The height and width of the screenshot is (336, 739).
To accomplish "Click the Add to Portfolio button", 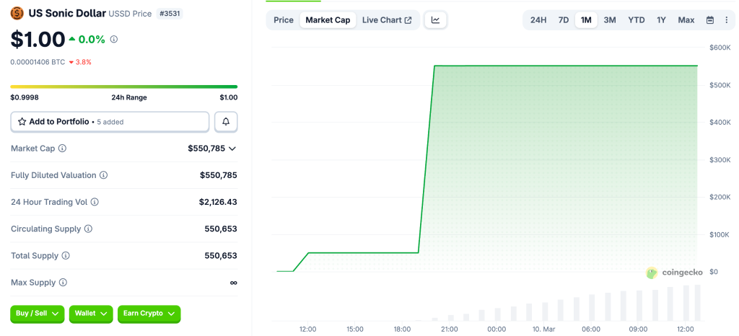I will tap(110, 122).
